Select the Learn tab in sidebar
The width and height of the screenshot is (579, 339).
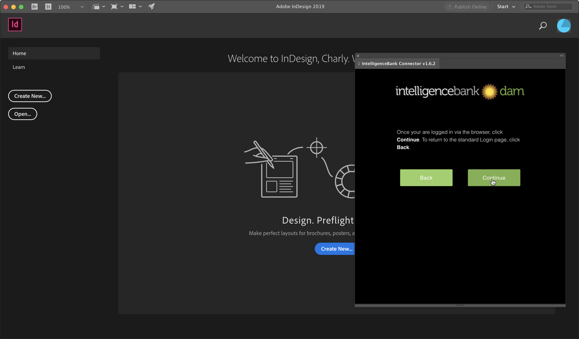[x=19, y=67]
